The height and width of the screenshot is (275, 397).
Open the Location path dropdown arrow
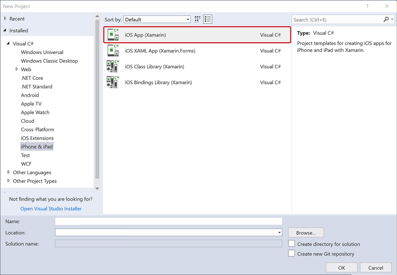tap(279, 232)
